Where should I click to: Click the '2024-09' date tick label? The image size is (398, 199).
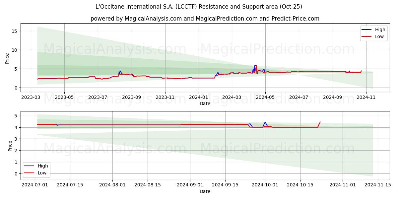click(332, 98)
